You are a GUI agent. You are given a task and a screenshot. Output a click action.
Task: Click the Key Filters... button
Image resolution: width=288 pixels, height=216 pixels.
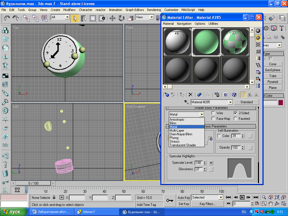tap(208, 204)
